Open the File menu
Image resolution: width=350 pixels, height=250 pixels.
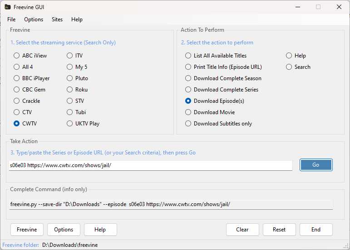click(11, 19)
